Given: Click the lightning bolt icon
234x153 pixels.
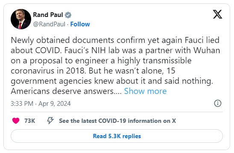Looking at the screenshot, I should pyautogui.click(x=50, y=120).
